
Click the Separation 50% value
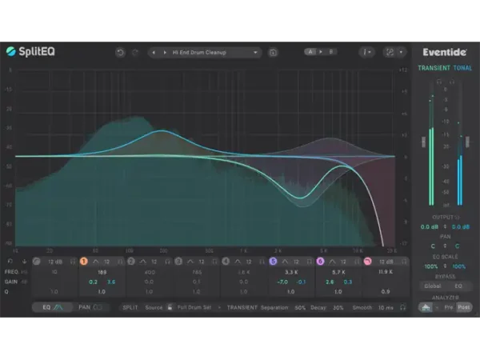click(300, 308)
